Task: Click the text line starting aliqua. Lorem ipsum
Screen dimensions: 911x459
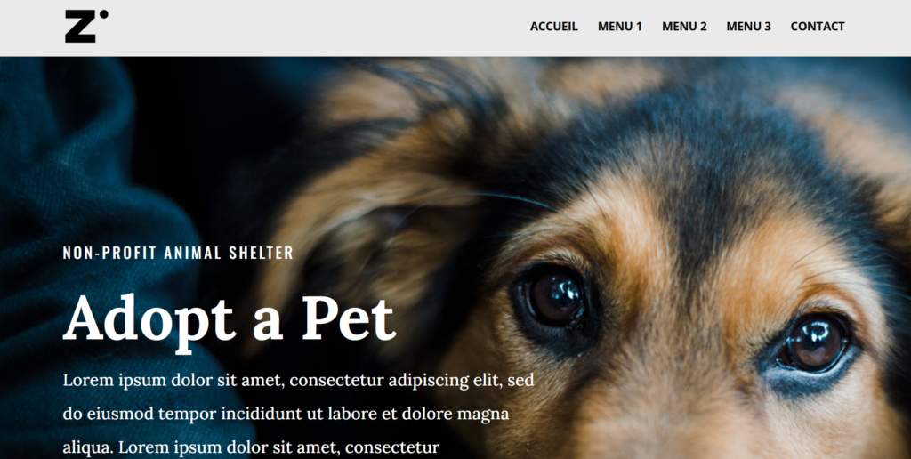Action: (251, 448)
